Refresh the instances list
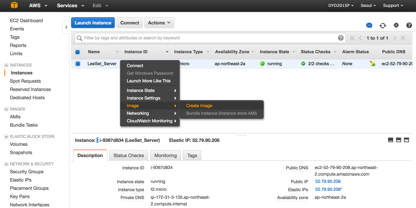Image resolution: width=416 pixels, height=208 pixels. pyautogui.click(x=383, y=25)
